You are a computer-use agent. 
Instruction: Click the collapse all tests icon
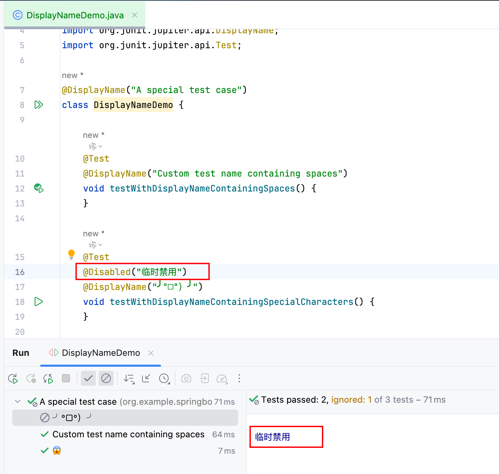146,378
